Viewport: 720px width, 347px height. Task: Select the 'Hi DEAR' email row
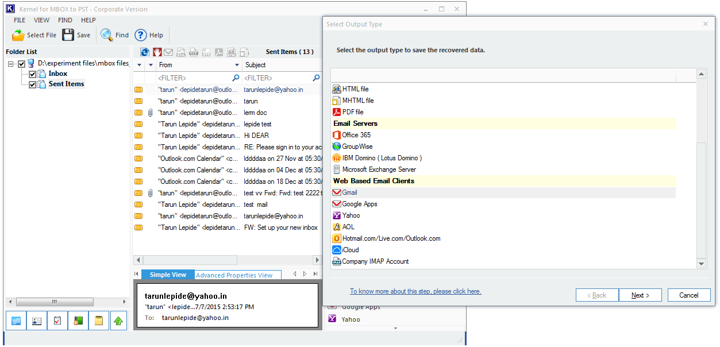(228, 136)
